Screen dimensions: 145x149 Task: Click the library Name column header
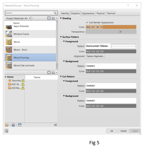point(46,77)
